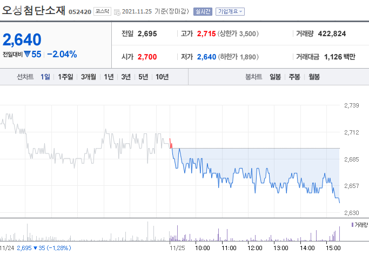Switch to 일봉 candlestick chart
This screenshot has width=369, height=262.
tap(275, 77)
